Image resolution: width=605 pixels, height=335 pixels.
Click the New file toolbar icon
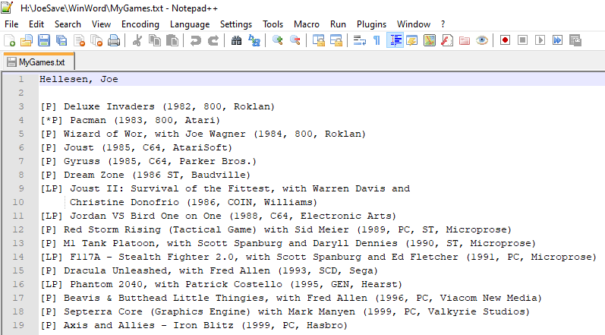click(10, 40)
